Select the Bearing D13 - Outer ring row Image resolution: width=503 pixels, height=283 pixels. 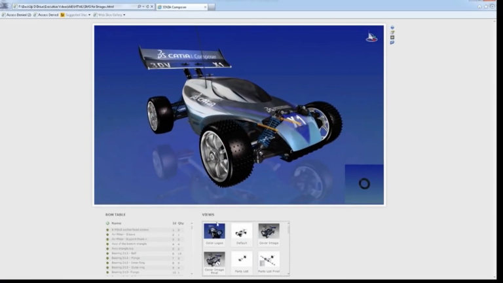[128, 267]
